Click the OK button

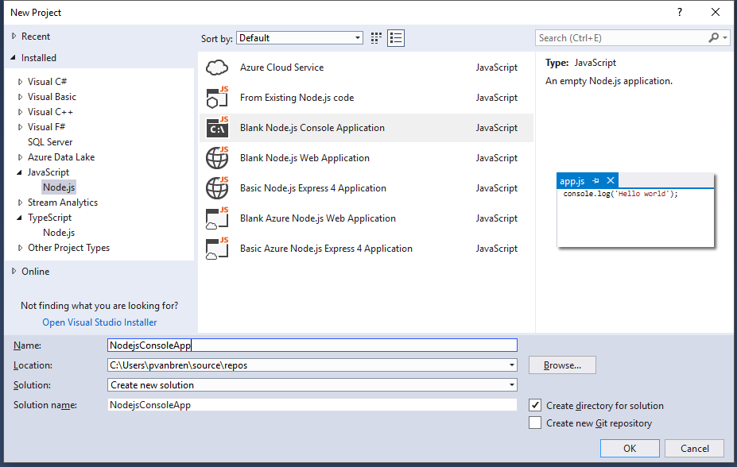[630, 448]
